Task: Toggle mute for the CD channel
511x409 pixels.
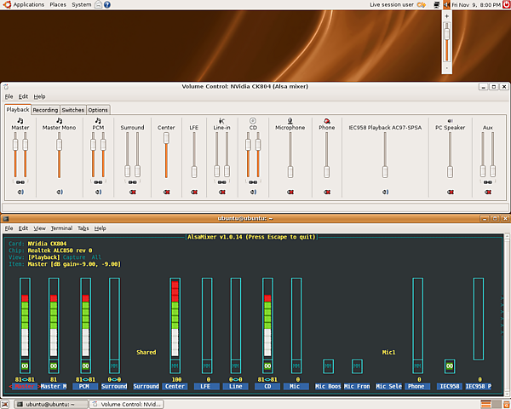Action: [253, 192]
